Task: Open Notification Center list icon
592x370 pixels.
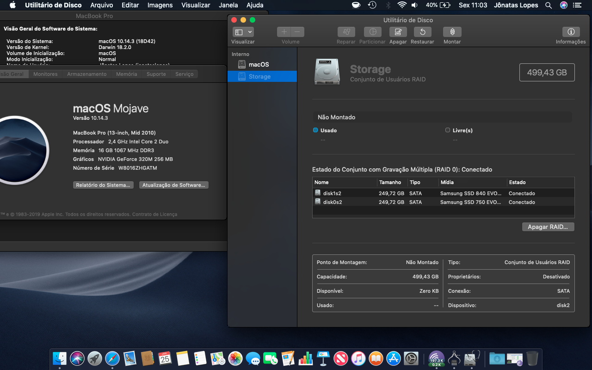Action: pyautogui.click(x=577, y=5)
